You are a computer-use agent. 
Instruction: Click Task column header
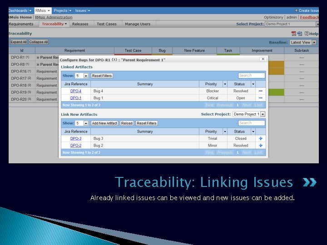coord(228,50)
